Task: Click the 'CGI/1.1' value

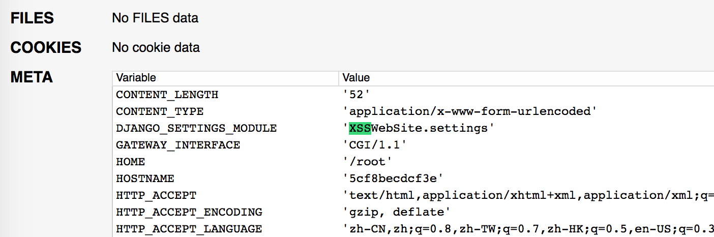Action: point(375,145)
